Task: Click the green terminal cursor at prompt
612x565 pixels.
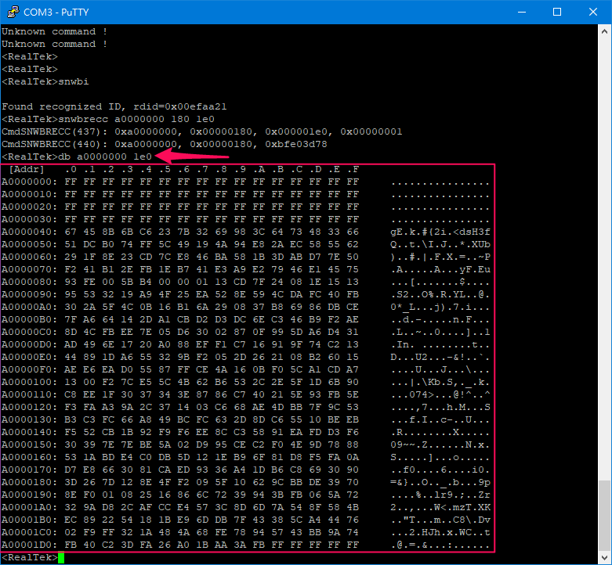Action: point(61,558)
